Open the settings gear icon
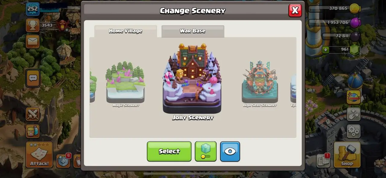 pos(354,131)
